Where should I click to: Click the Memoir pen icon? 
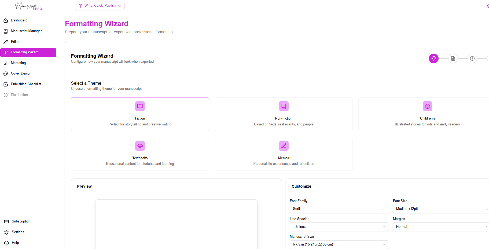(x=284, y=146)
